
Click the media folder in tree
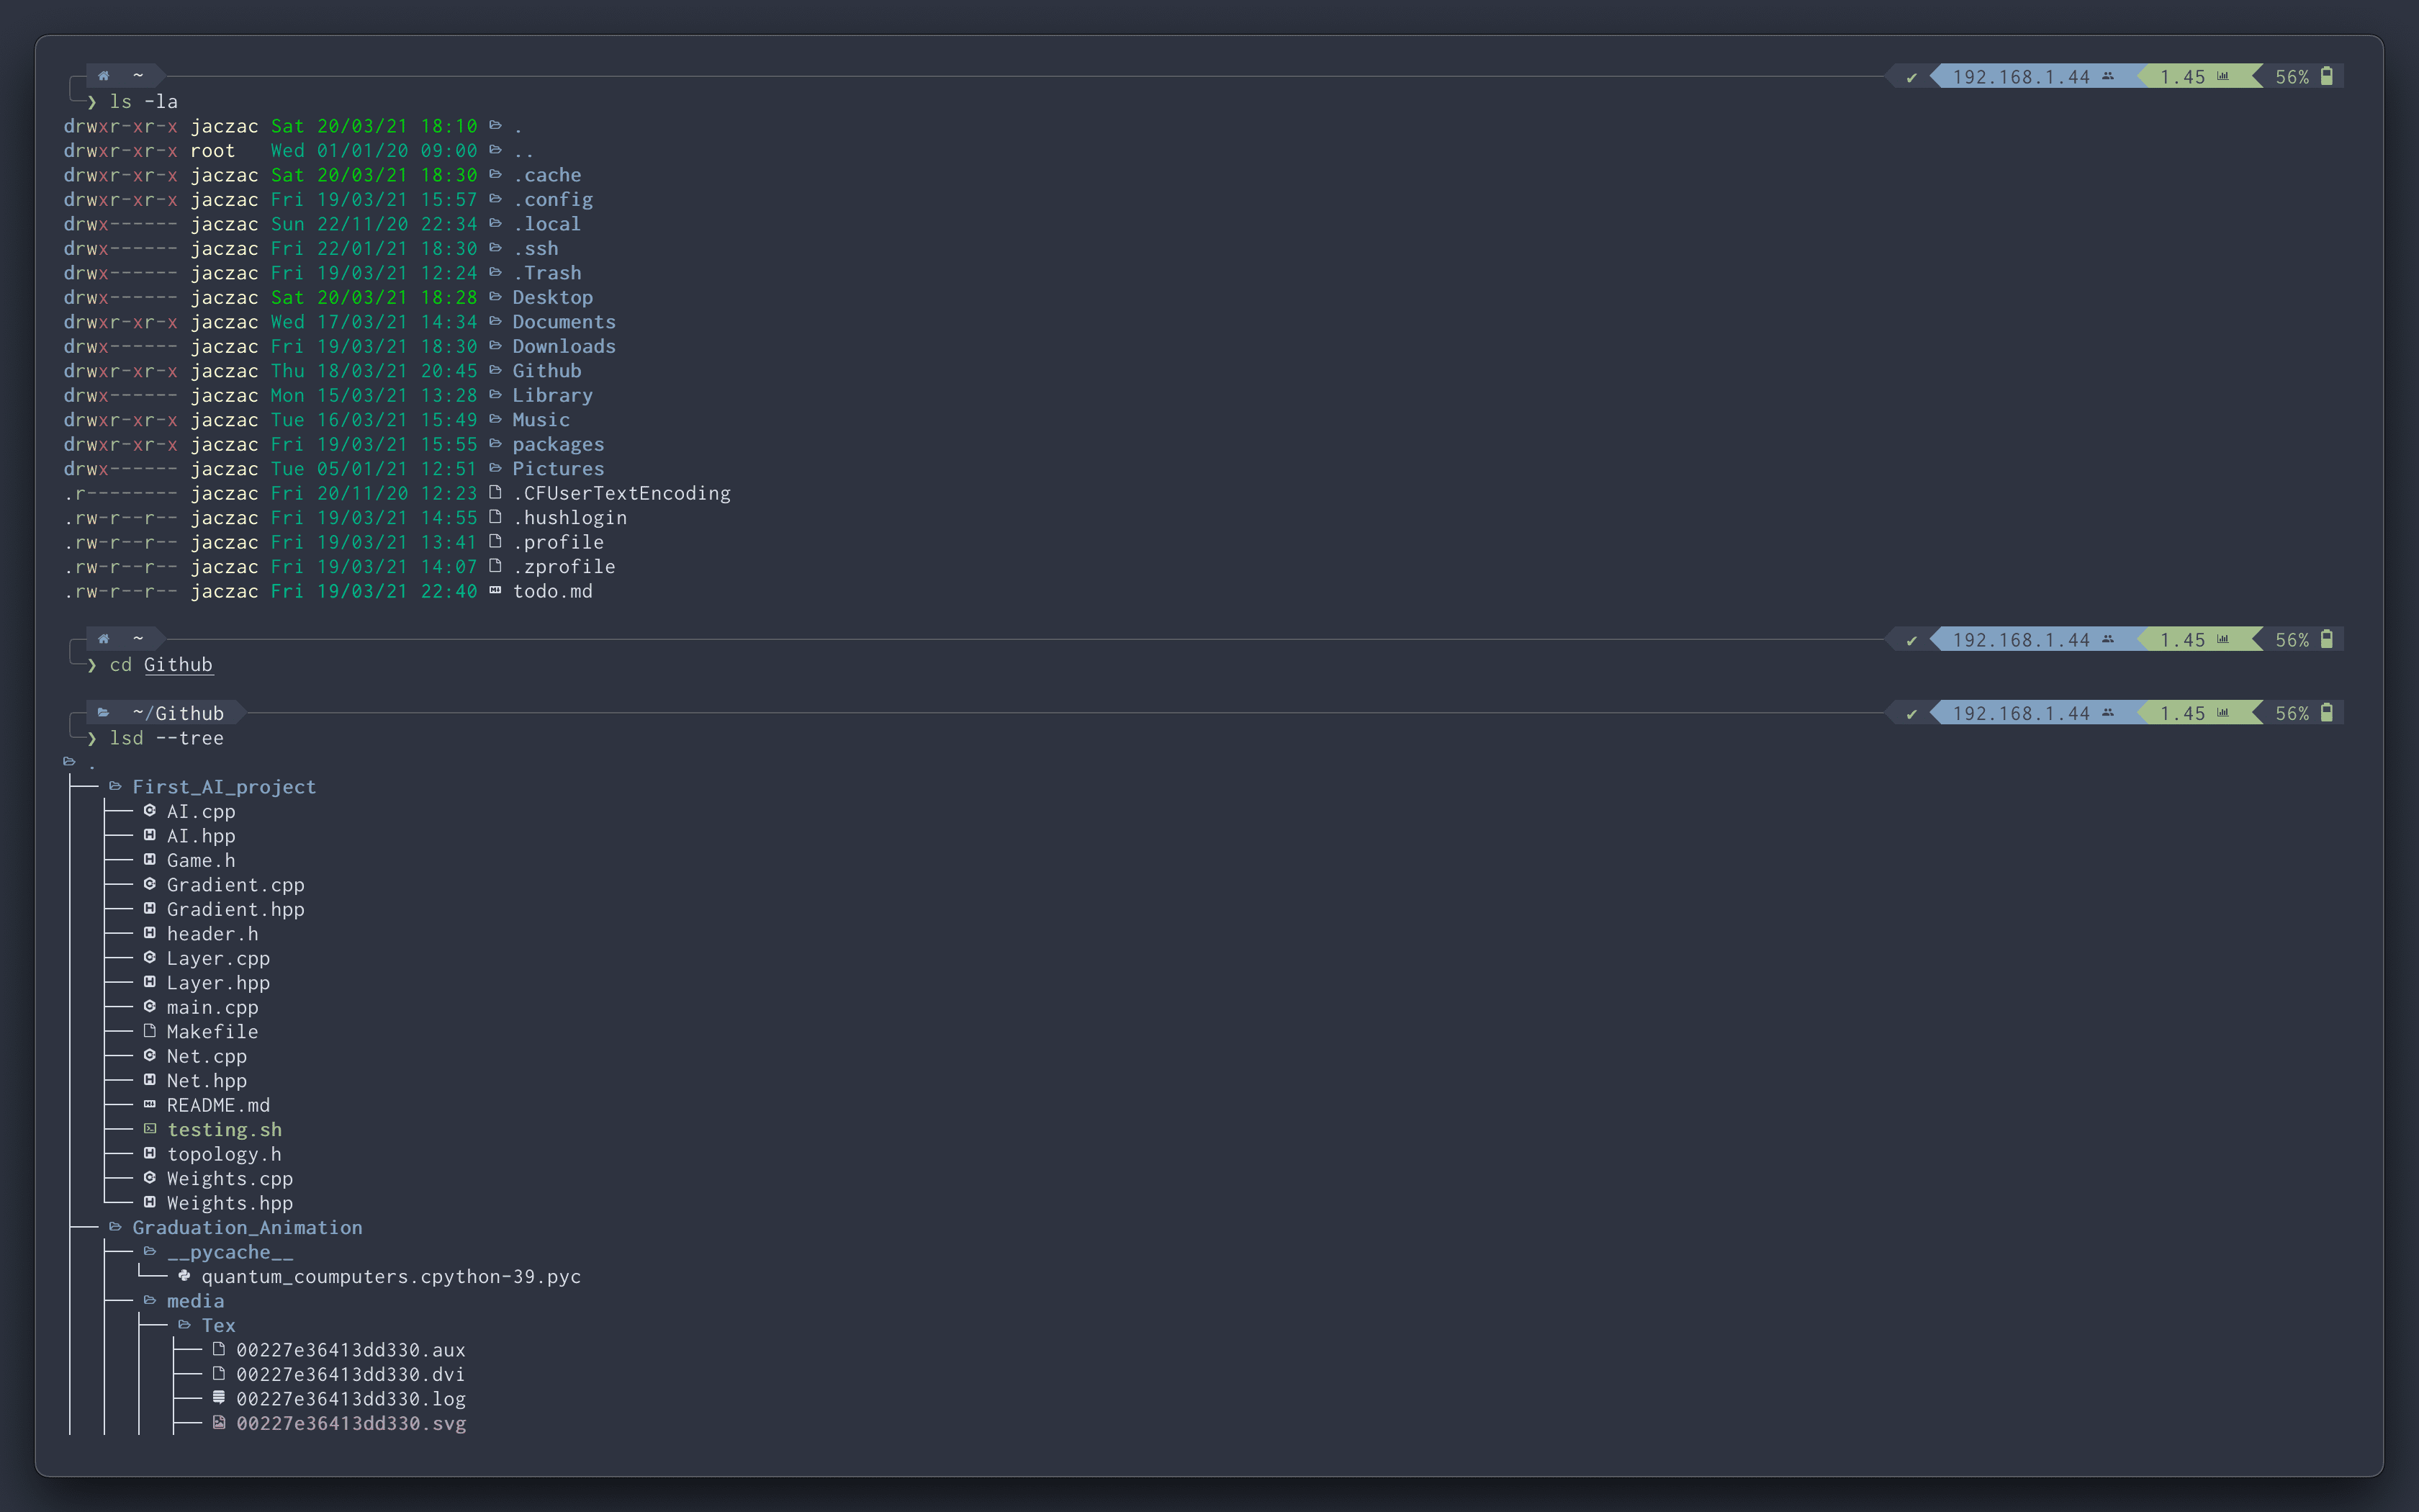195,1301
